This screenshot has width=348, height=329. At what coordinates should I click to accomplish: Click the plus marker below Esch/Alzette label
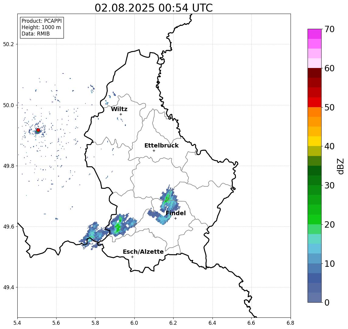click(x=132, y=257)
